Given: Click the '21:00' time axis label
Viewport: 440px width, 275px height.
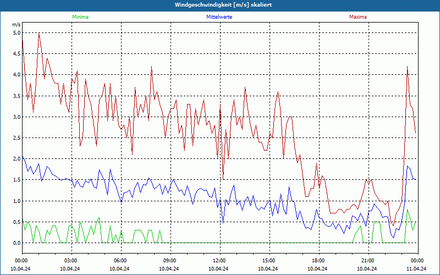Looking at the screenshot, I should 367,261.
